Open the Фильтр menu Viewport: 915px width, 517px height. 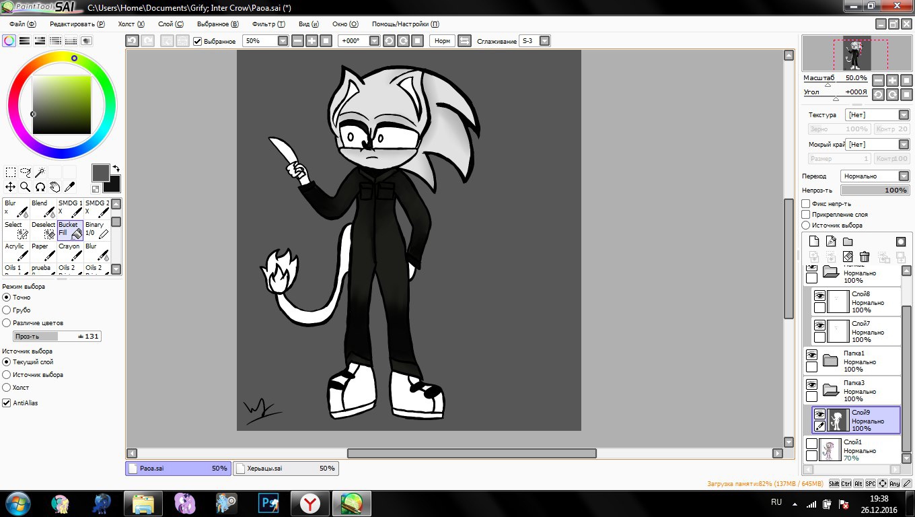(268, 24)
